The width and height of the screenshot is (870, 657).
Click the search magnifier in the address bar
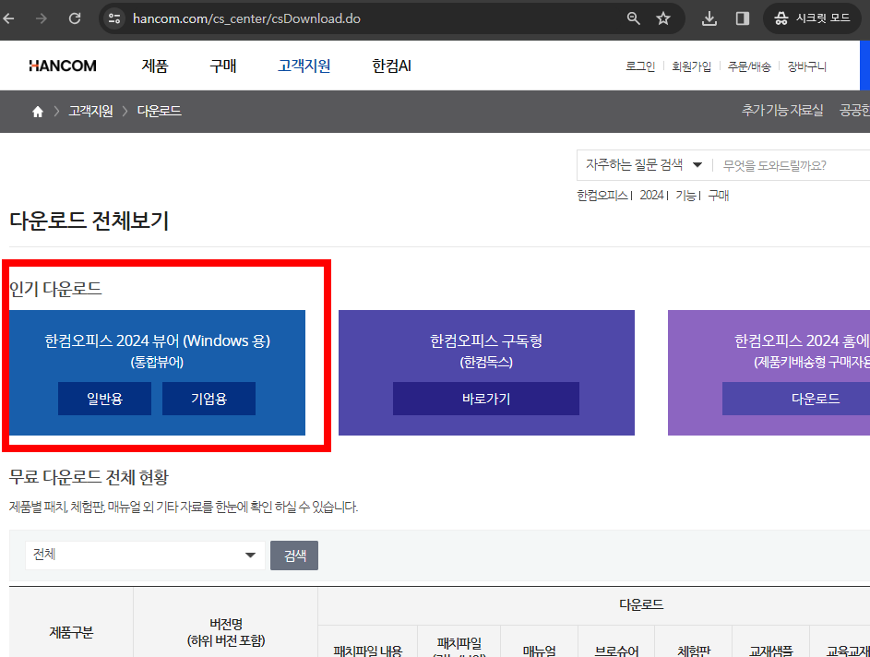635,18
